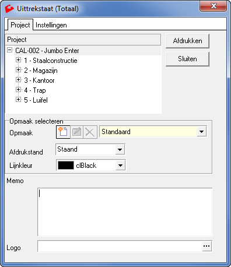This screenshot has height=267, width=231.
Task: Expand the 1 - Staalconstructie node
Action: (18, 60)
